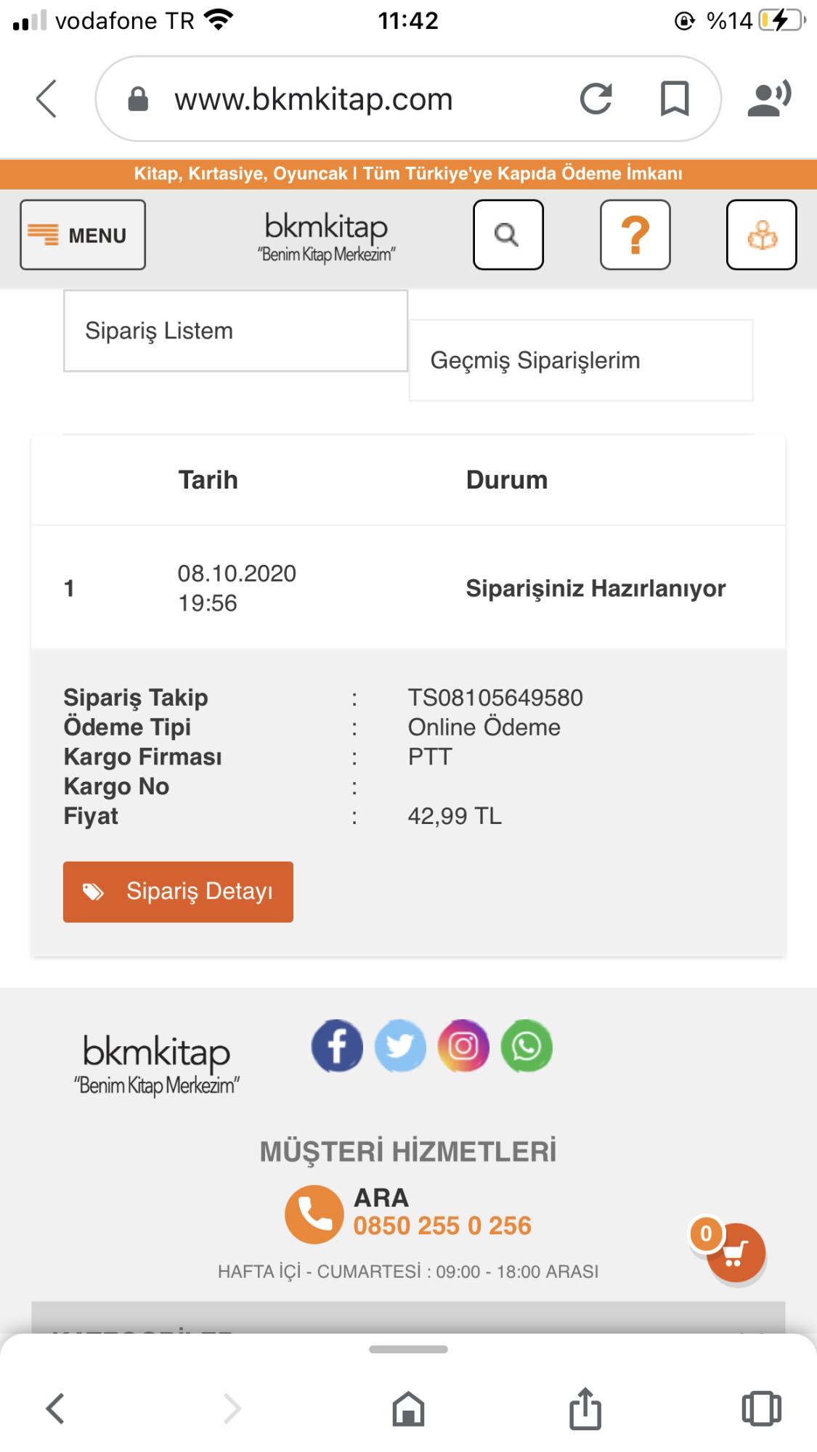Bookmark this page in address bar
The image size is (817, 1452).
click(x=675, y=99)
